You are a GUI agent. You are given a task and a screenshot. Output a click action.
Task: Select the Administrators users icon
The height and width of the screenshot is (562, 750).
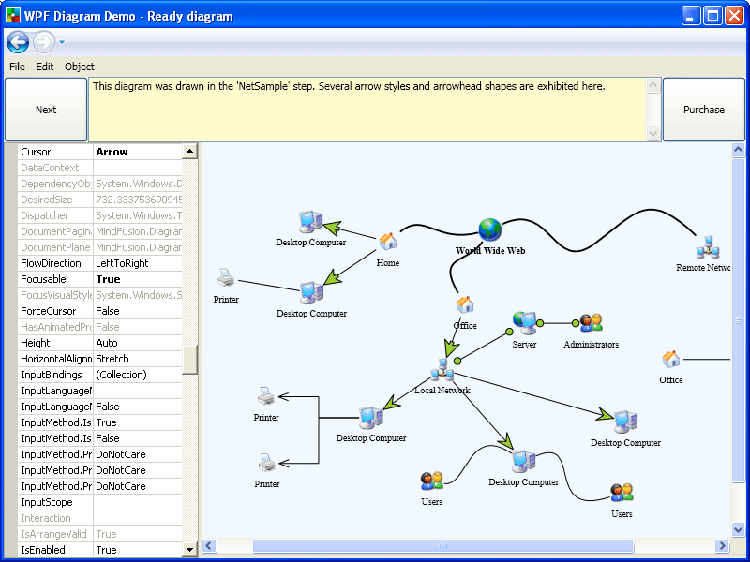tap(591, 323)
